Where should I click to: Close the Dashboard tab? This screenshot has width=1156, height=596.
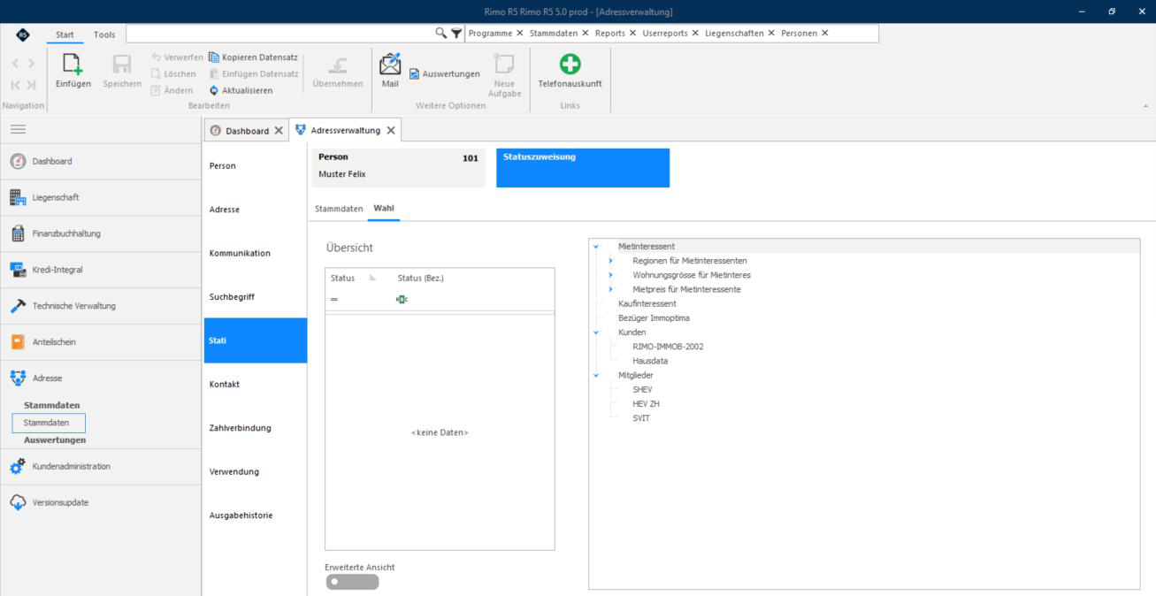pos(279,130)
